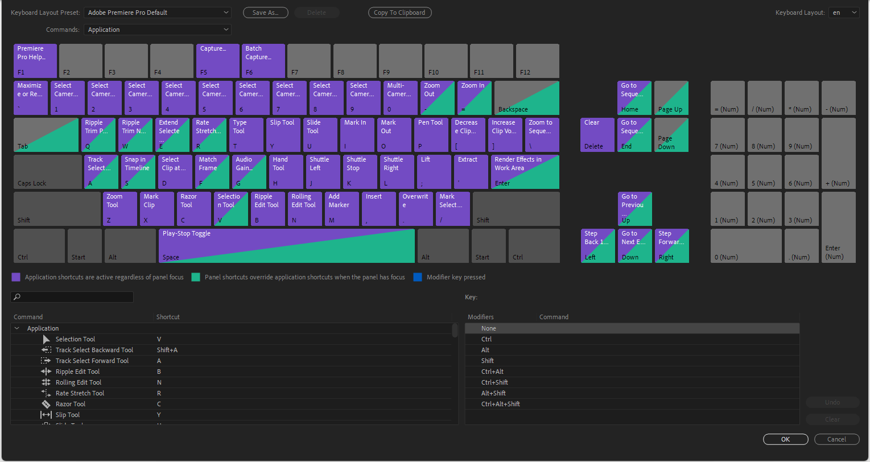Select the Ctrl+Shift modifier row
870x462 pixels.
click(x=632, y=382)
